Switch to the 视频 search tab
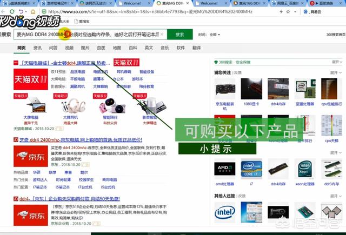 coord(69,48)
